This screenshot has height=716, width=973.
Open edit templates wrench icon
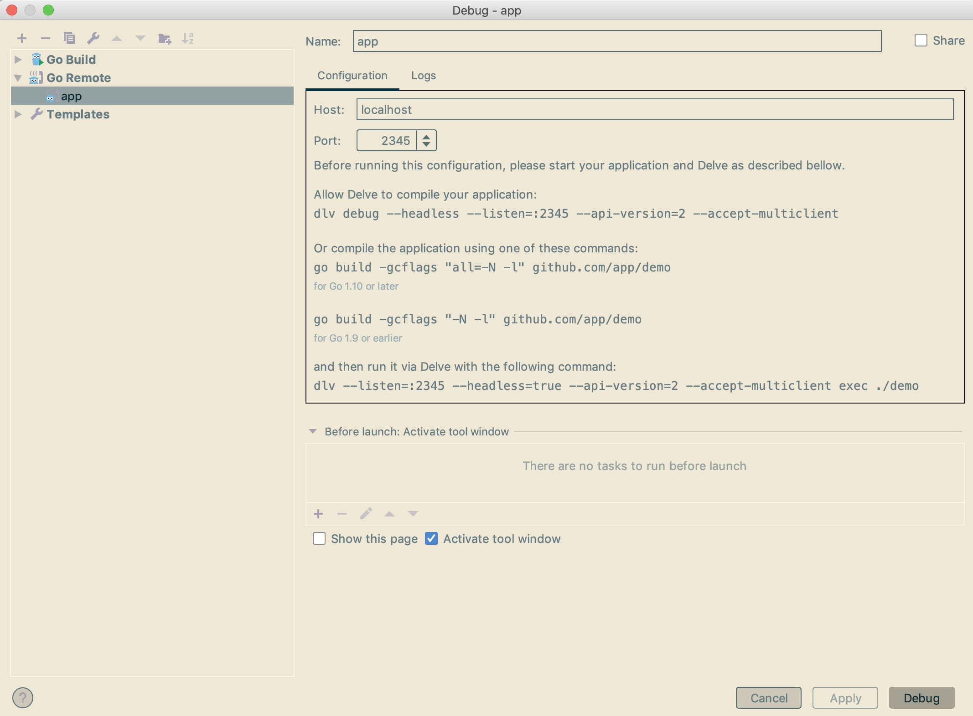coord(93,38)
